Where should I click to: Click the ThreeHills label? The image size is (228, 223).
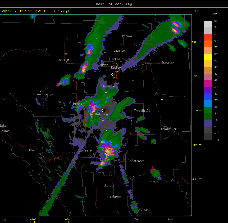tap(142, 111)
